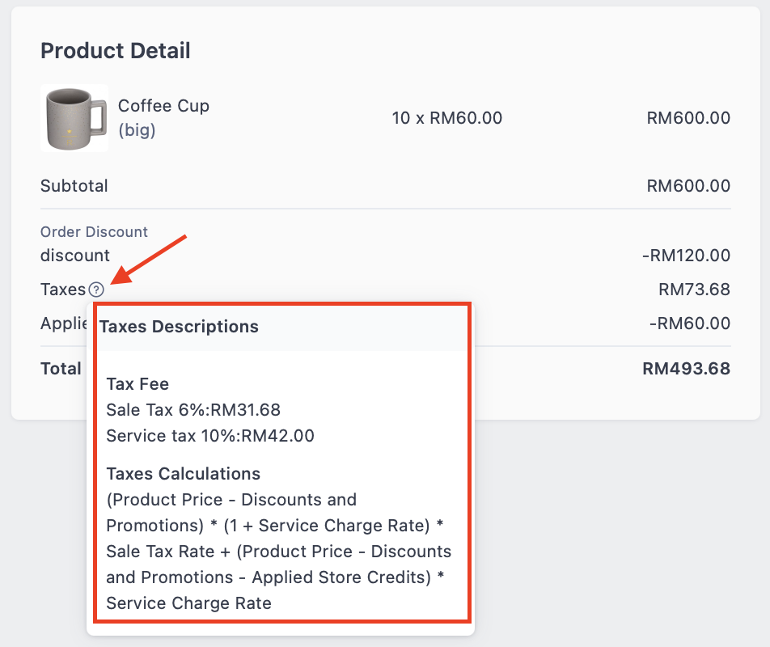Screen dimensions: 770x647
Task: Click the Taxes label text
Action: [63, 290]
